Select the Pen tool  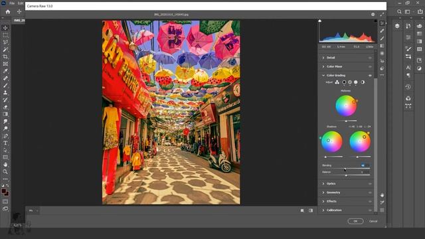(5, 135)
